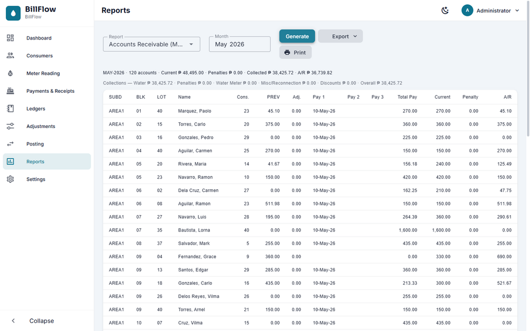Screen dimensions: 530x331
Task: Click the Ledgers book icon
Action: [11, 109]
